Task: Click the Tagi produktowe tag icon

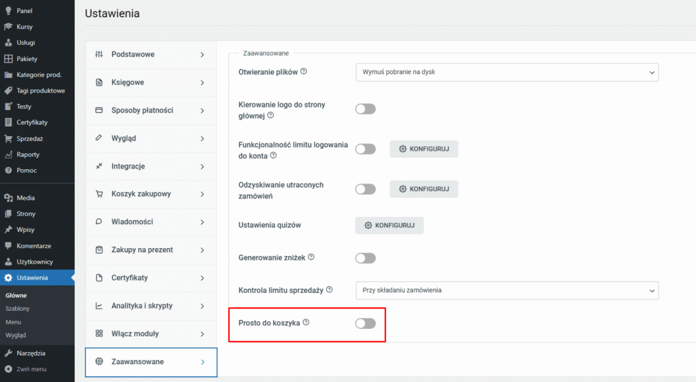Action: [8, 90]
